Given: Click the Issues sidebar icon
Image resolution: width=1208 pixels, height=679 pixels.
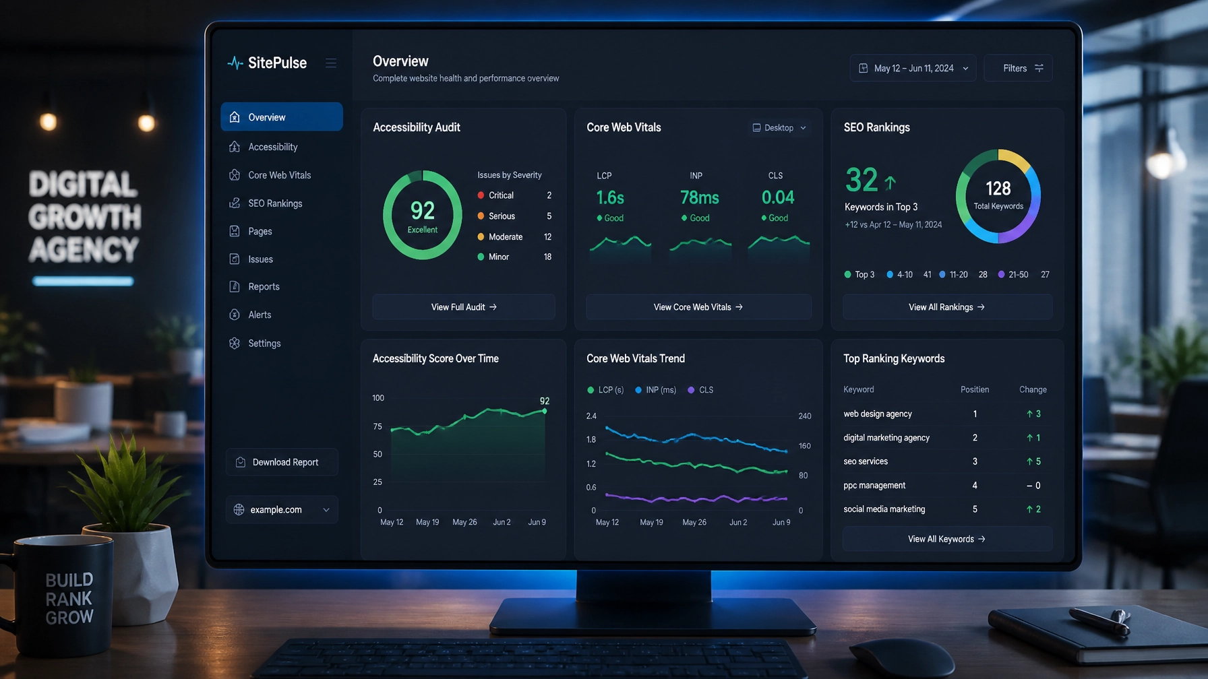Looking at the screenshot, I should 235,259.
